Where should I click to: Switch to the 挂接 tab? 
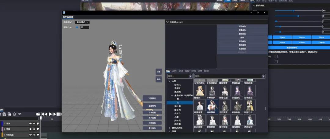[x=207, y=71]
